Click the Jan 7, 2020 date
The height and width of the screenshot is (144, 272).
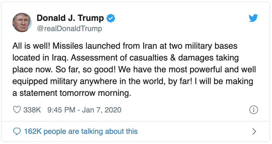coord(102,110)
